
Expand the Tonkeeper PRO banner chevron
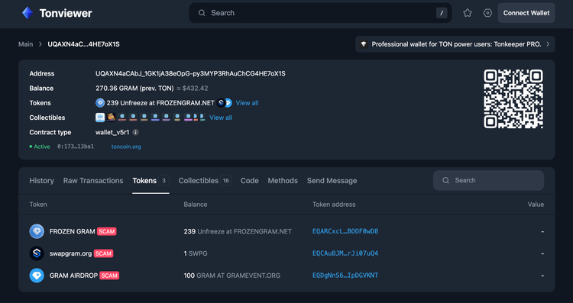(548, 44)
